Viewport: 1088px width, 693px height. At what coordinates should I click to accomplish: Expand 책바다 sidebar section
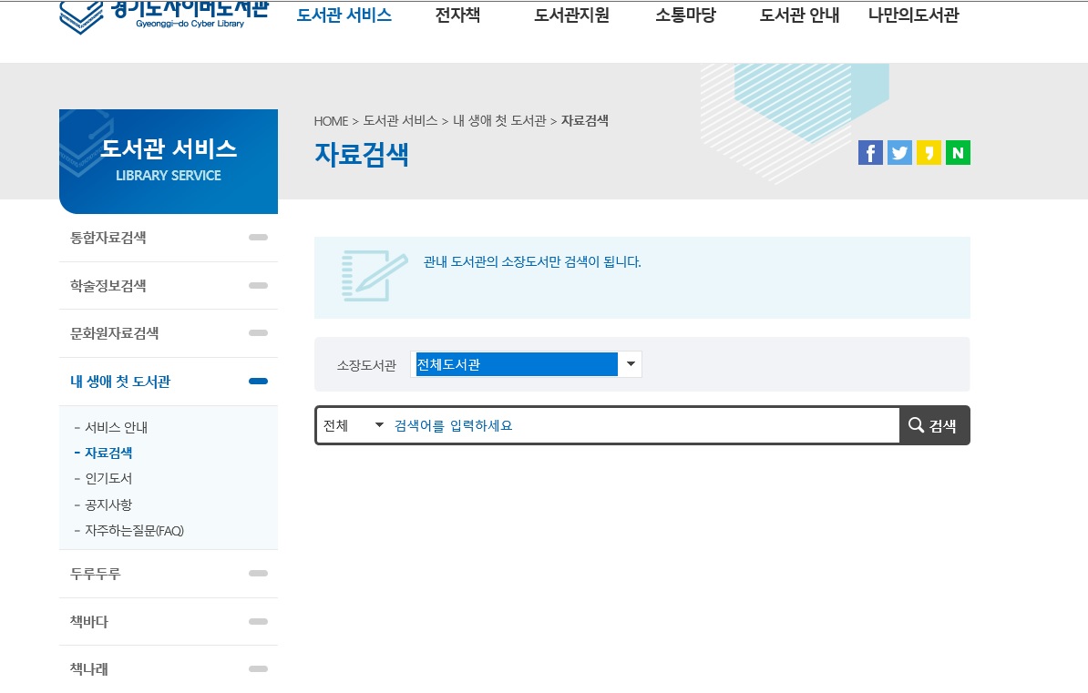coord(169,621)
